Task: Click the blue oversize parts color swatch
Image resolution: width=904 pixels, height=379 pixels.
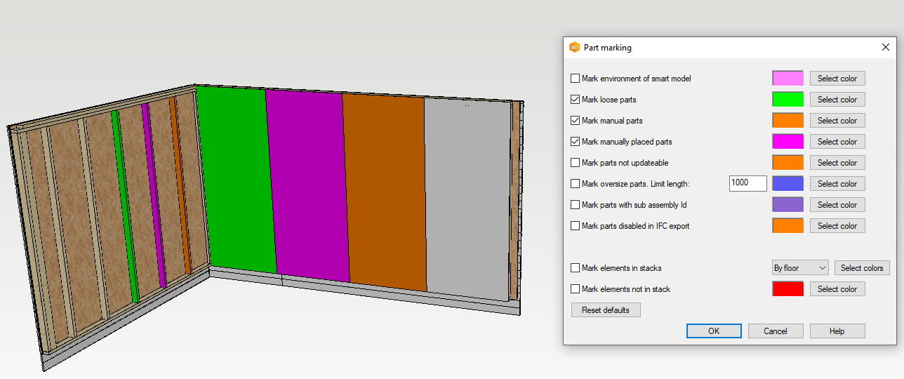Action: [787, 184]
